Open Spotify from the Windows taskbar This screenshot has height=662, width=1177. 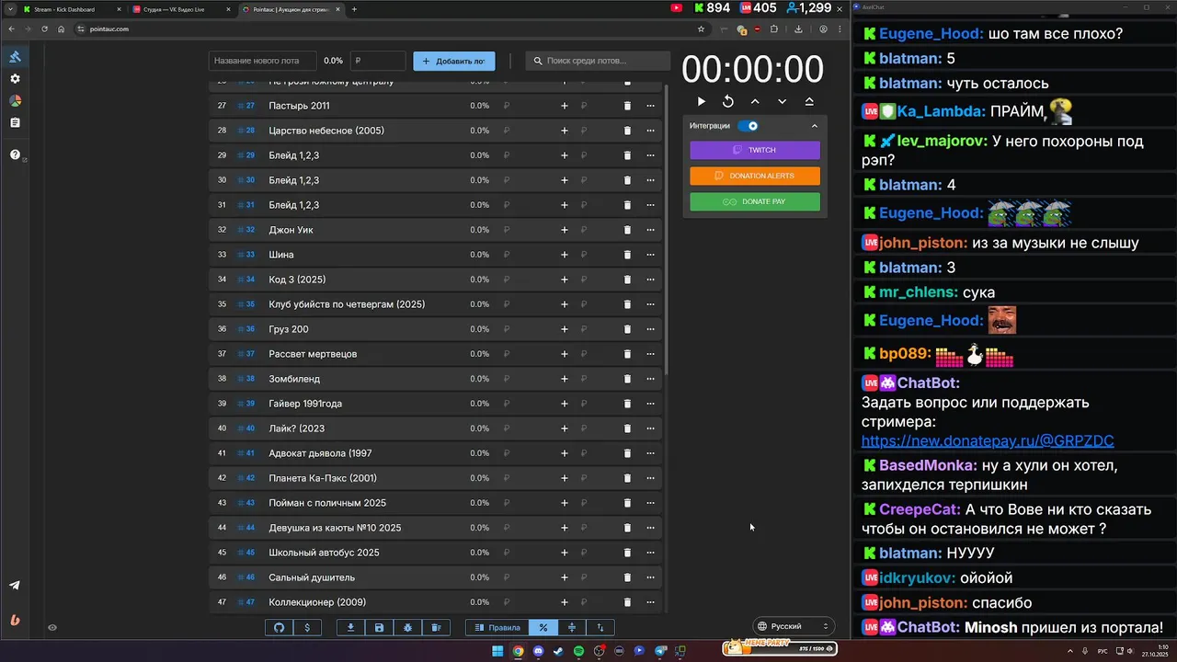(578, 651)
